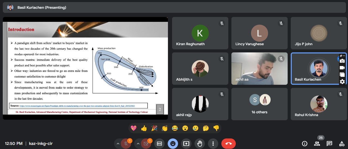Click the Present now screen share icon
The height and width of the screenshot is (149, 348).
tap(186, 144)
